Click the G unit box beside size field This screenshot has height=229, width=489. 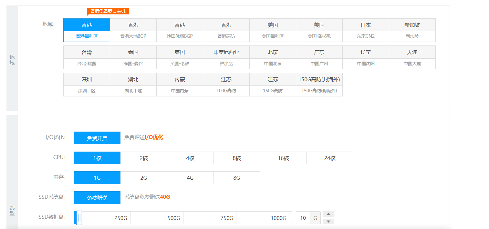point(316,218)
